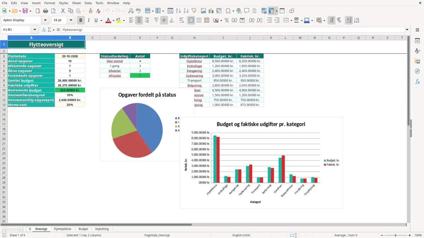Toggle Wrap Text

coord(182,20)
